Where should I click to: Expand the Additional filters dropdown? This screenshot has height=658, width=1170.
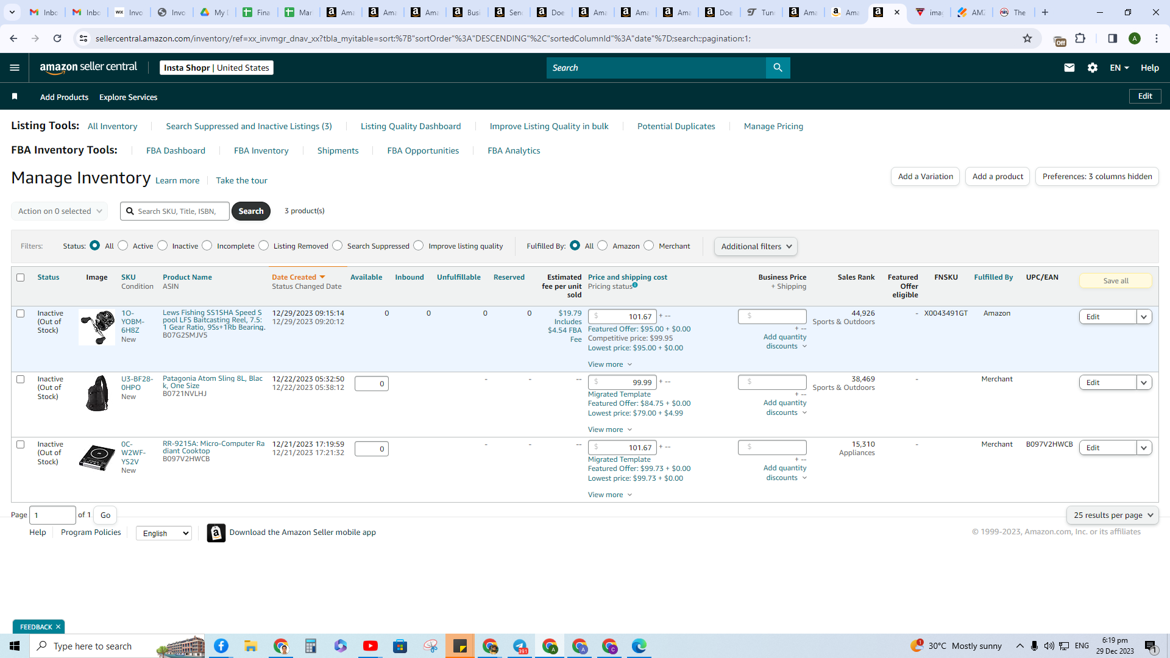click(x=756, y=246)
